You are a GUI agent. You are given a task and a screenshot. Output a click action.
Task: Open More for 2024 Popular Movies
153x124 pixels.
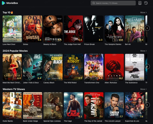[143, 51]
